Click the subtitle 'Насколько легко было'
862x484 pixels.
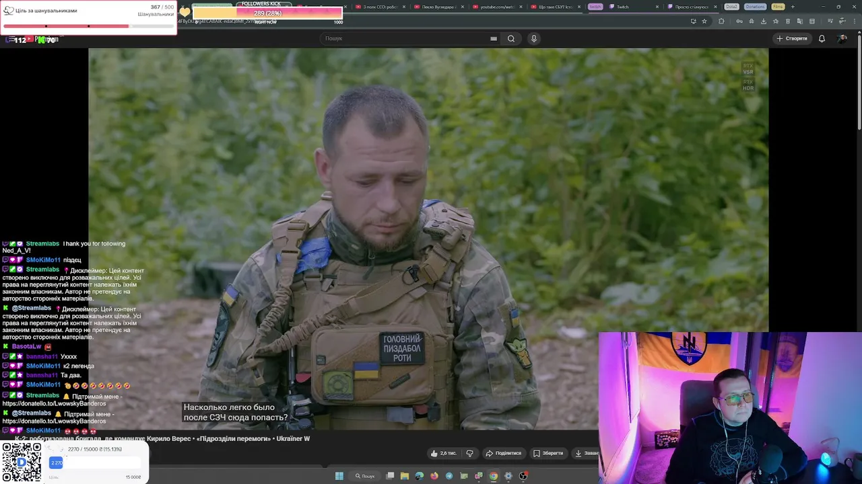coord(229,407)
